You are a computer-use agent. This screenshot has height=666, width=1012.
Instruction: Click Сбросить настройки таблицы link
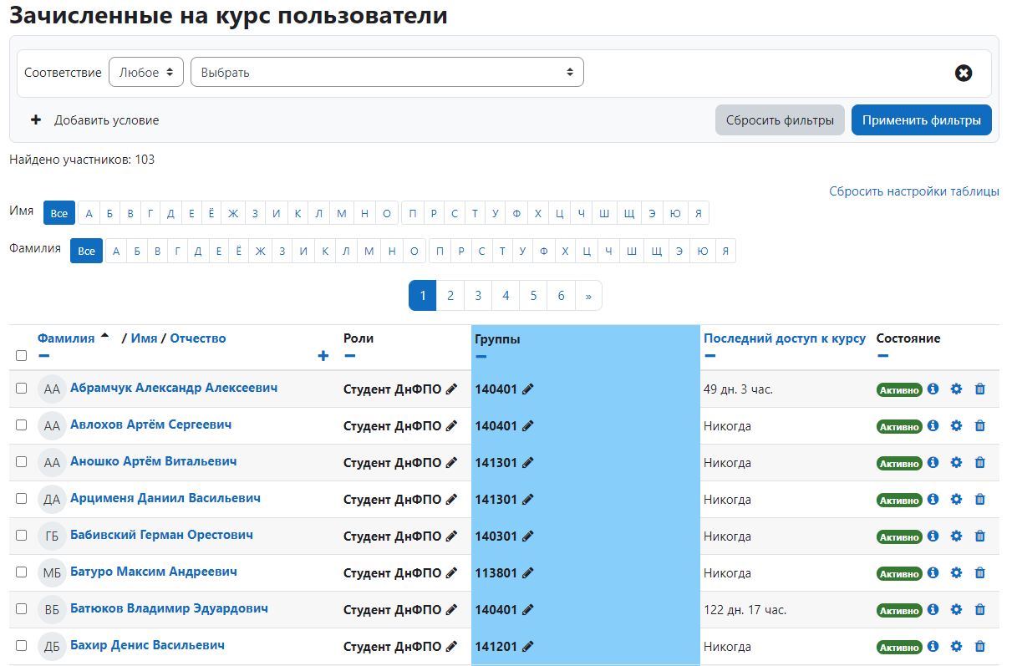[x=914, y=191]
